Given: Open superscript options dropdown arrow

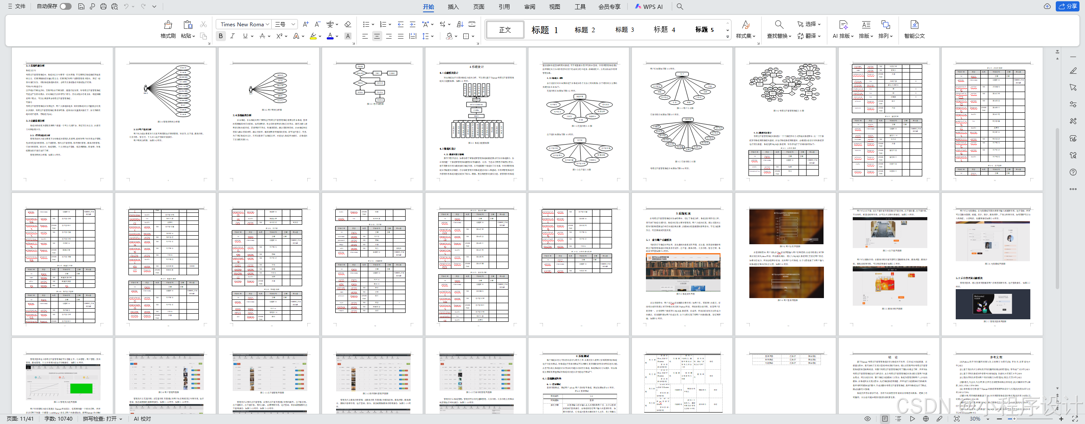Looking at the screenshot, I should (287, 36).
